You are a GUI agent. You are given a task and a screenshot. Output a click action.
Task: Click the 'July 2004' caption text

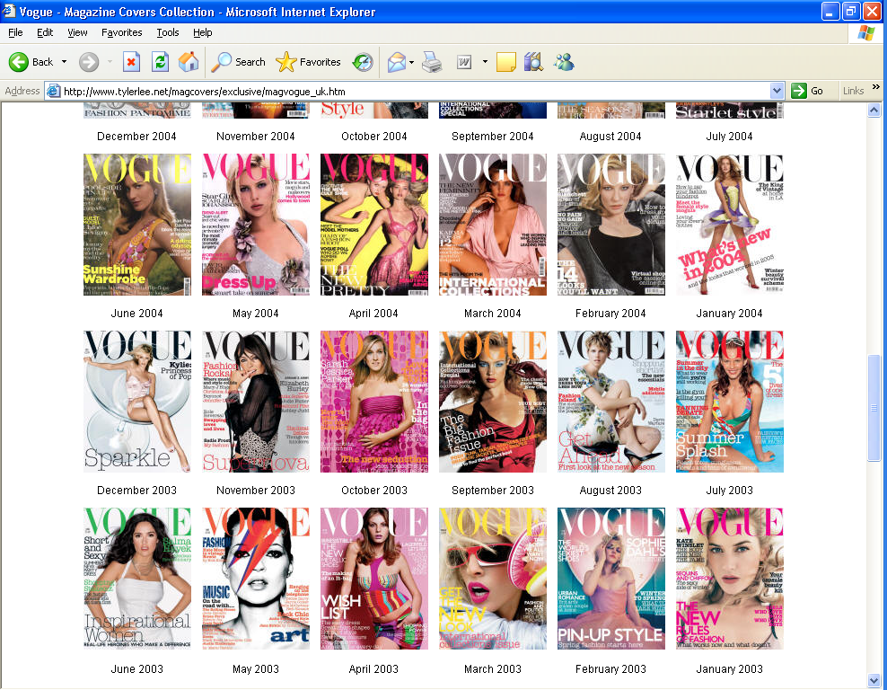click(x=729, y=137)
